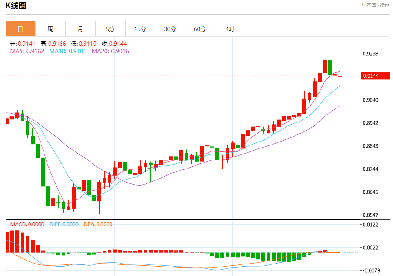Click the DIFF:0.0000 label
This screenshot has height=276, width=393.
(x=64, y=224)
